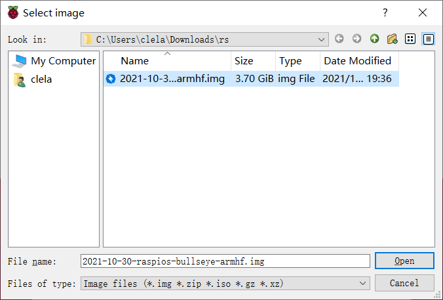This screenshot has height=300, width=443.
Task: Click the 3.70 GiB size cell
Action: (x=254, y=79)
